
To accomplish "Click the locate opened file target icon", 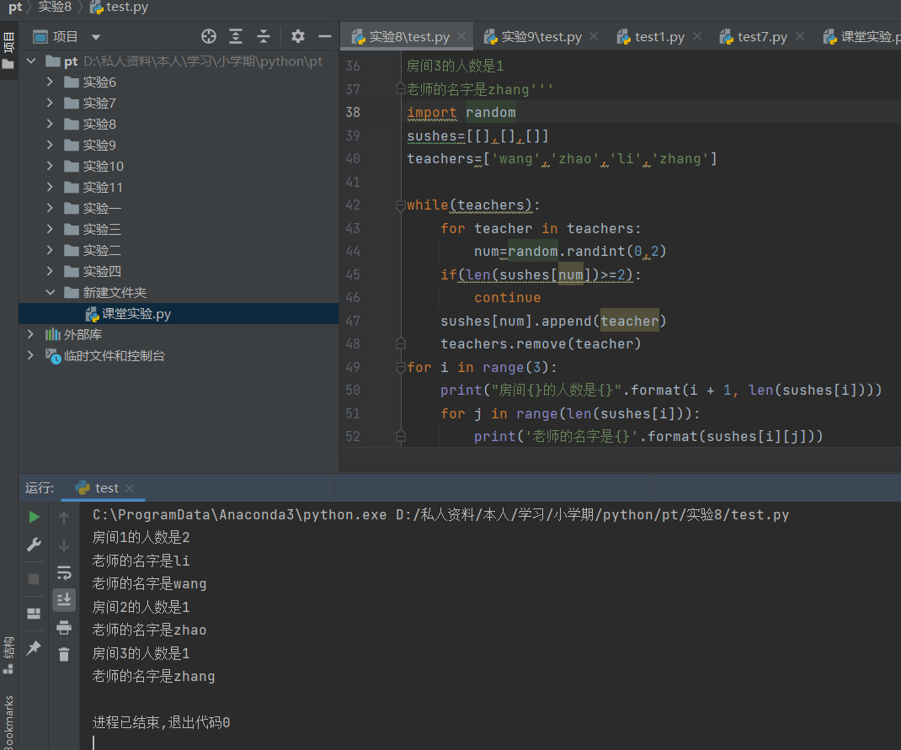I will [209, 36].
